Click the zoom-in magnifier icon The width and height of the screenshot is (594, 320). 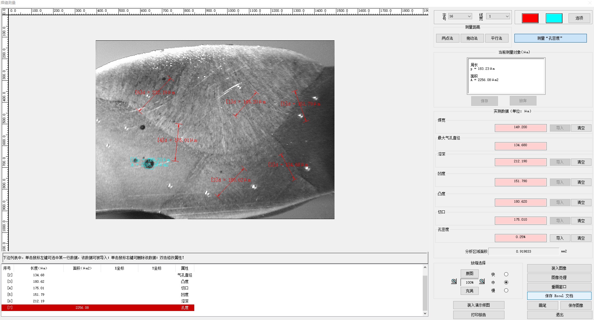454,281
